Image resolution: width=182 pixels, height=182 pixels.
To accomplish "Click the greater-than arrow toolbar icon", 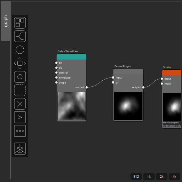I will point(20,117).
